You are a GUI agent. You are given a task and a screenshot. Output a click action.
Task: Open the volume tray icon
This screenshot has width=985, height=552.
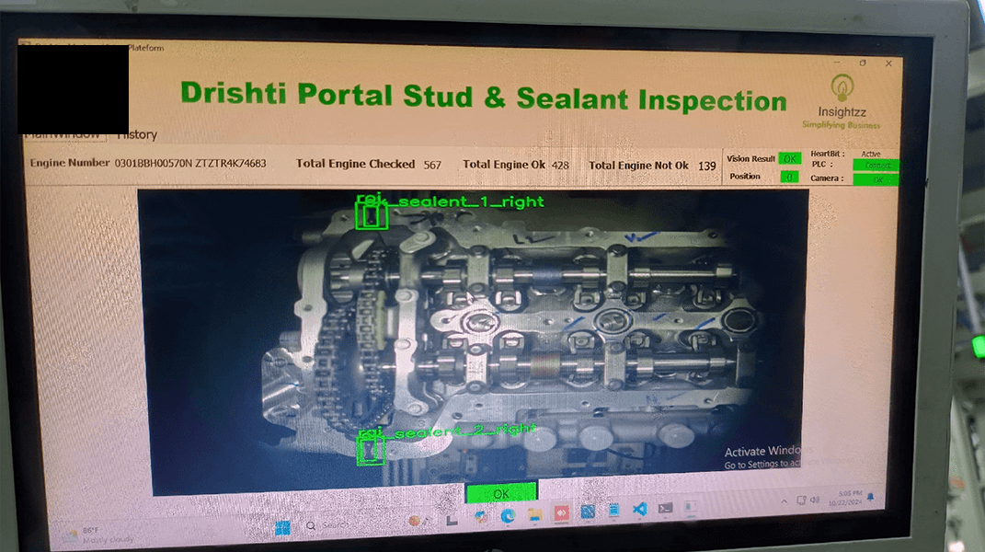coord(814,500)
